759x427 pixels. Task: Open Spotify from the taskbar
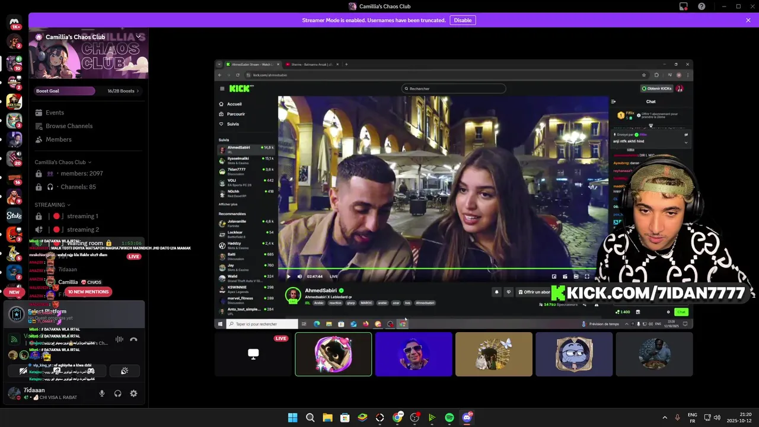(x=449, y=418)
